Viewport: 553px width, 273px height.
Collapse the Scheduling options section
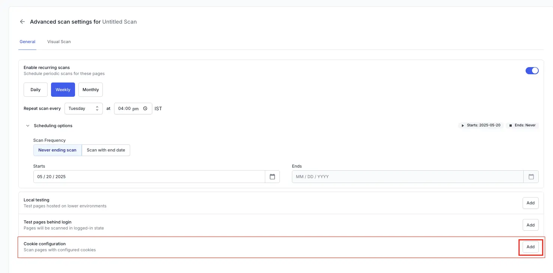coord(28,126)
